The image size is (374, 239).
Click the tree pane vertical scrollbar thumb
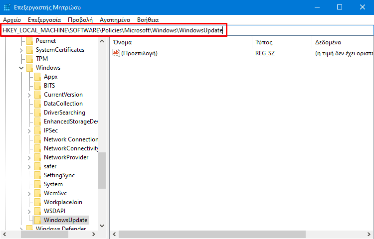click(102, 171)
